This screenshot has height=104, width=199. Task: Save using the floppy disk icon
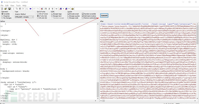click(10, 9)
